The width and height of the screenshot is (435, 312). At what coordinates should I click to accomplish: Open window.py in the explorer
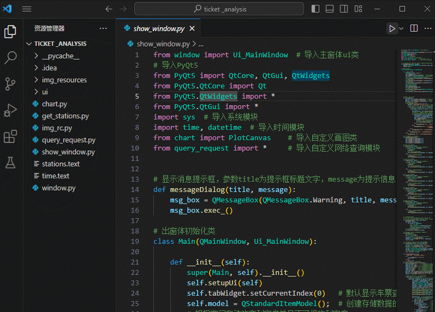[x=58, y=188]
